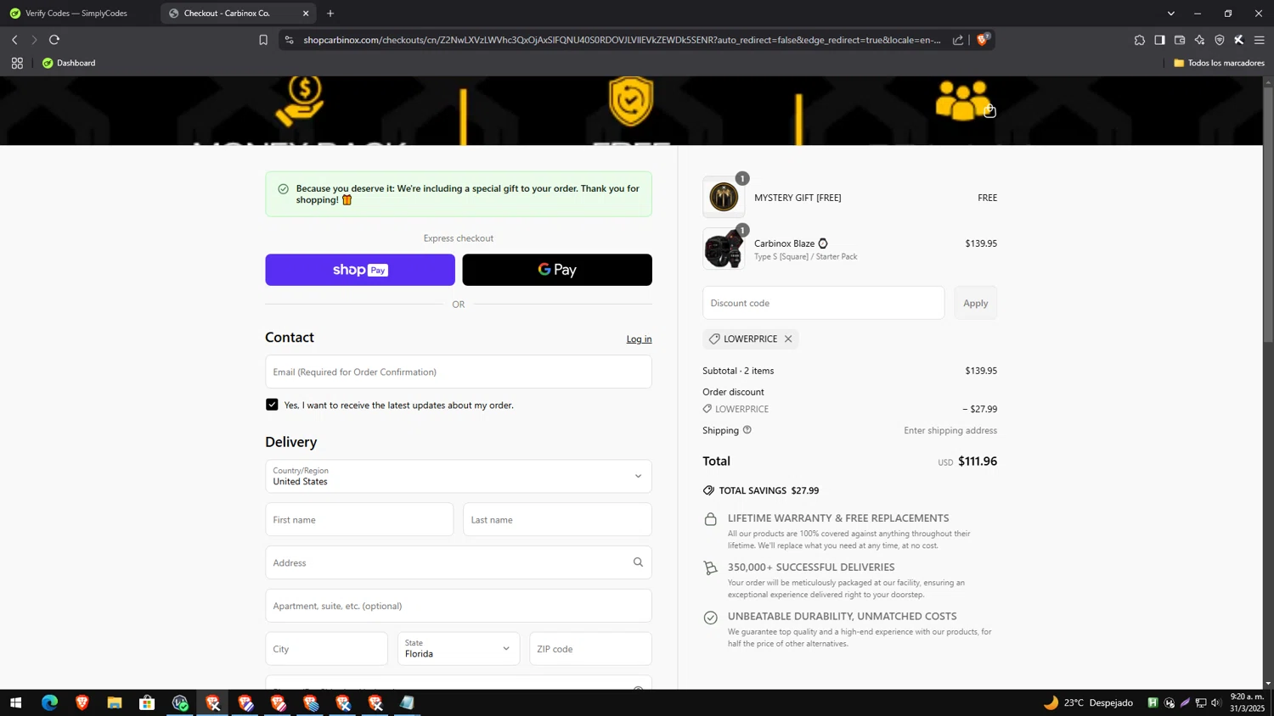Click LIFETIME WARRANTY & FREE REPLACEMENTS heading

838,518
